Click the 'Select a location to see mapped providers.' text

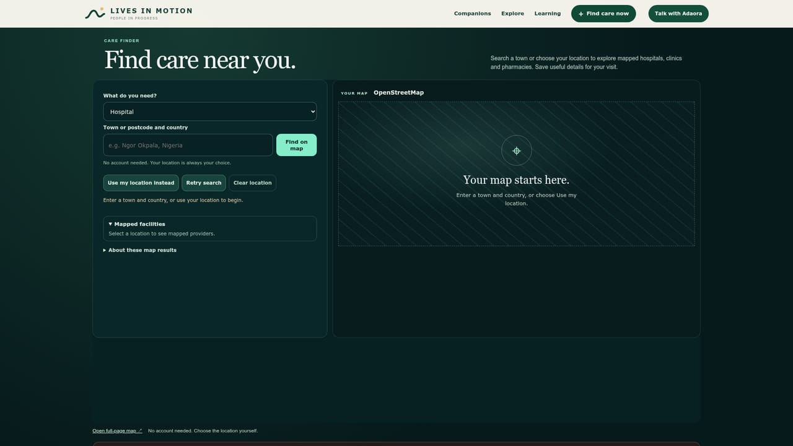[x=162, y=234]
